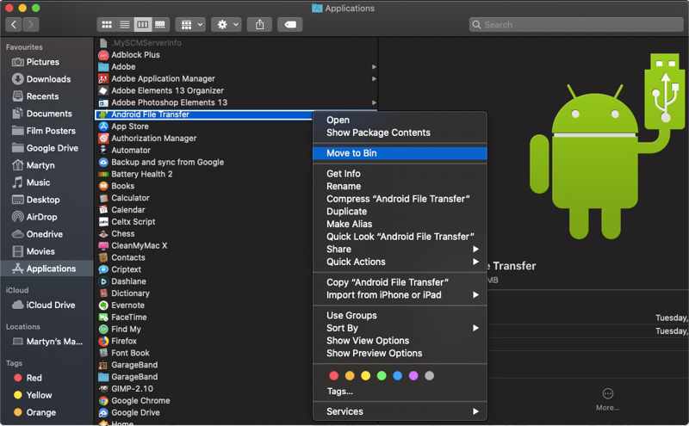Click the Edit Tags toolbar button
The height and width of the screenshot is (426, 689).
tap(290, 25)
